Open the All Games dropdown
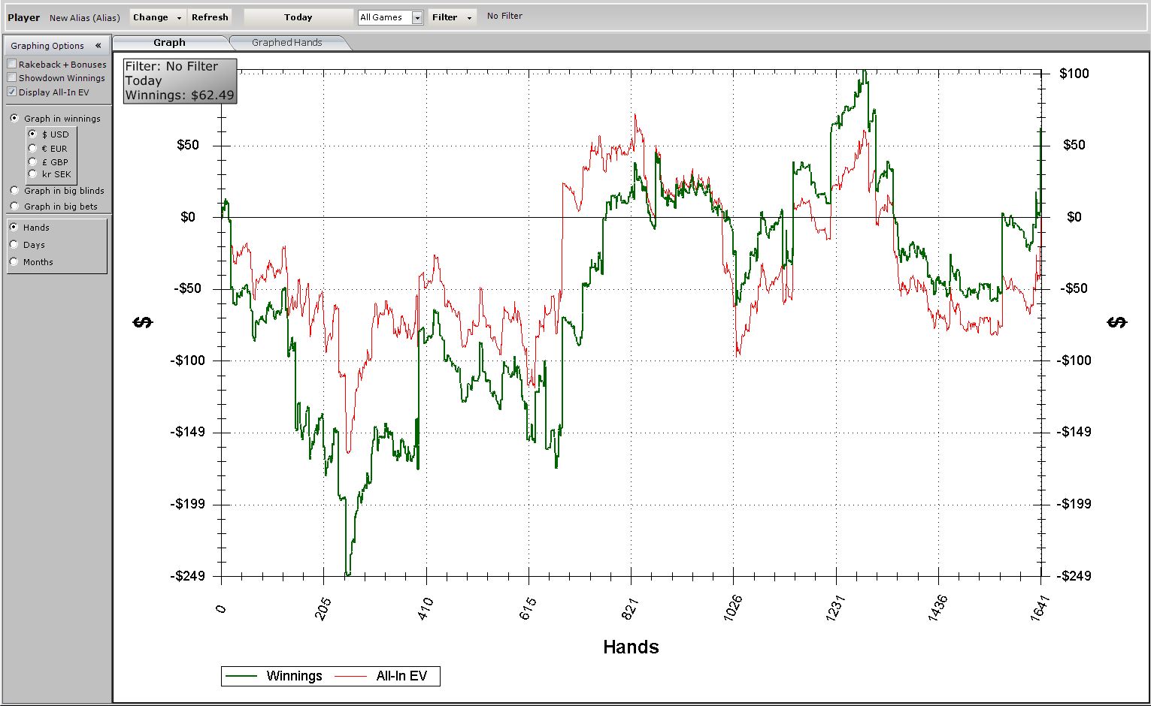This screenshot has height=706, width=1151. pos(417,18)
